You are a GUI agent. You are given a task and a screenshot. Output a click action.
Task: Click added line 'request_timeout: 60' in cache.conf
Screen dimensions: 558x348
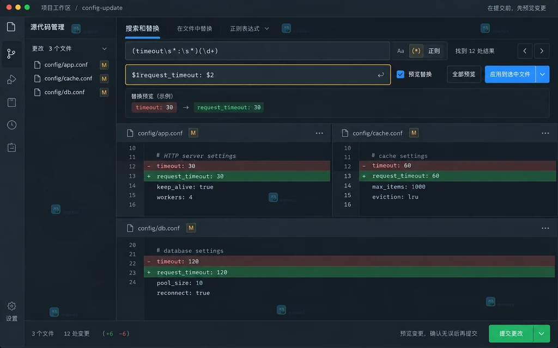point(458,176)
